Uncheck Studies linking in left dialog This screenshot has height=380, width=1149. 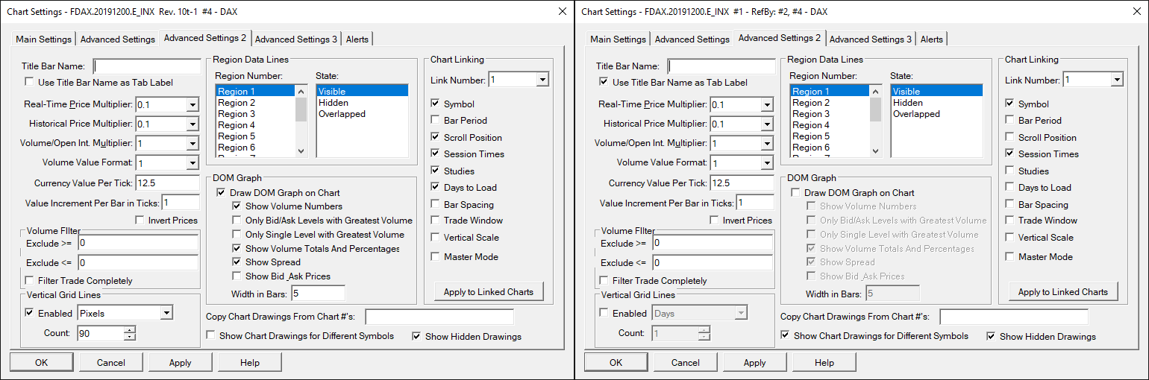(435, 171)
